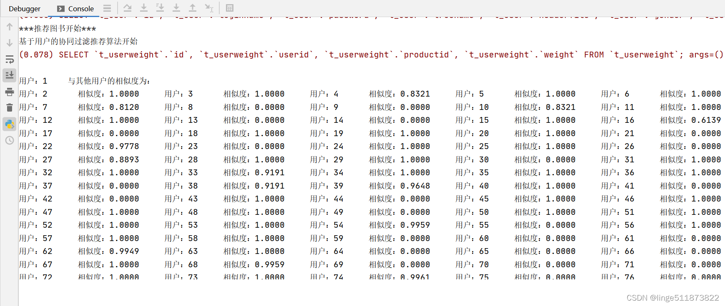Clear console with the trash icon

point(10,108)
